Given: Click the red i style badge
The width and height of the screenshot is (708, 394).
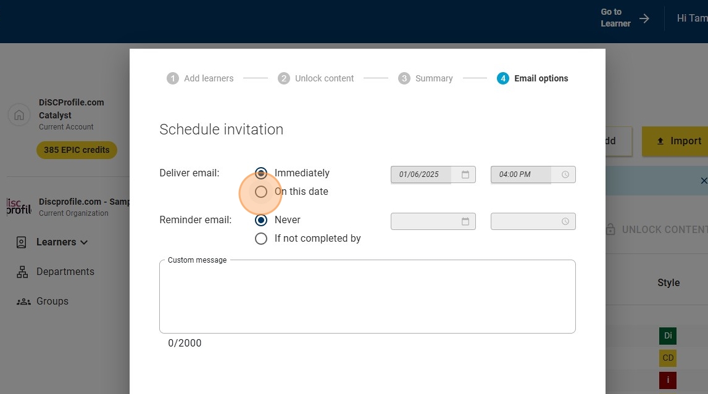Looking at the screenshot, I should pos(668,380).
